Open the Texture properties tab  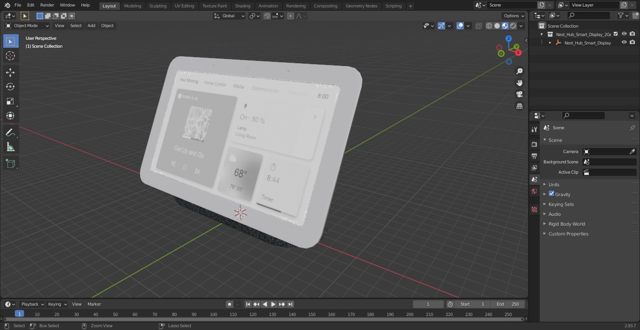534,209
